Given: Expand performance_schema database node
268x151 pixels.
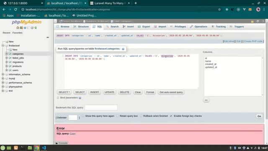Looking at the screenshot, I should click(3, 83).
